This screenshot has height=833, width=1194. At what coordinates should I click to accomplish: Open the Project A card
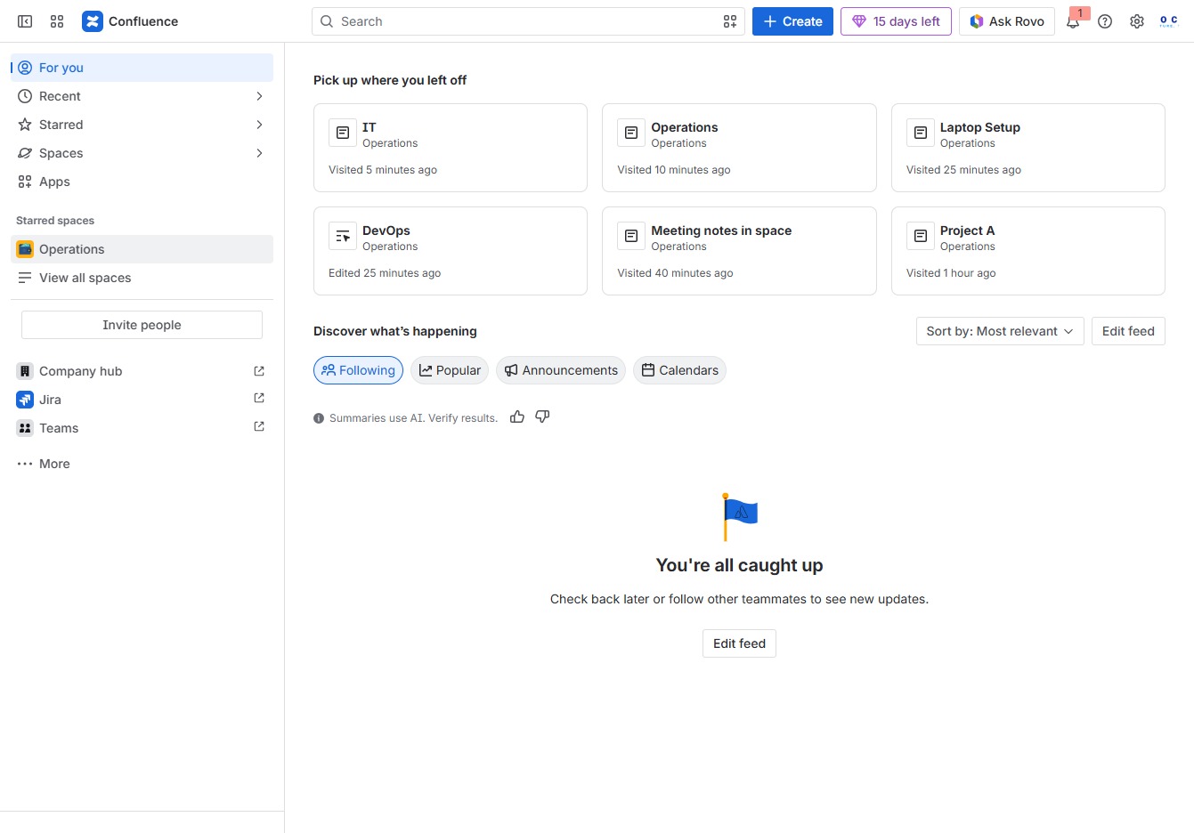coord(1028,251)
